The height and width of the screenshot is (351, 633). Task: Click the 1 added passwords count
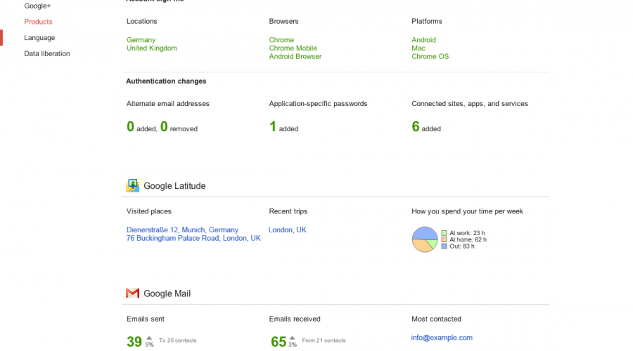(x=283, y=127)
